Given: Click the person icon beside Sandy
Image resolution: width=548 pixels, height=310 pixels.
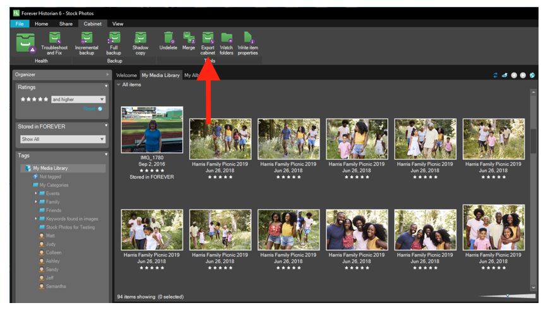Looking at the screenshot, I should tap(42, 270).
